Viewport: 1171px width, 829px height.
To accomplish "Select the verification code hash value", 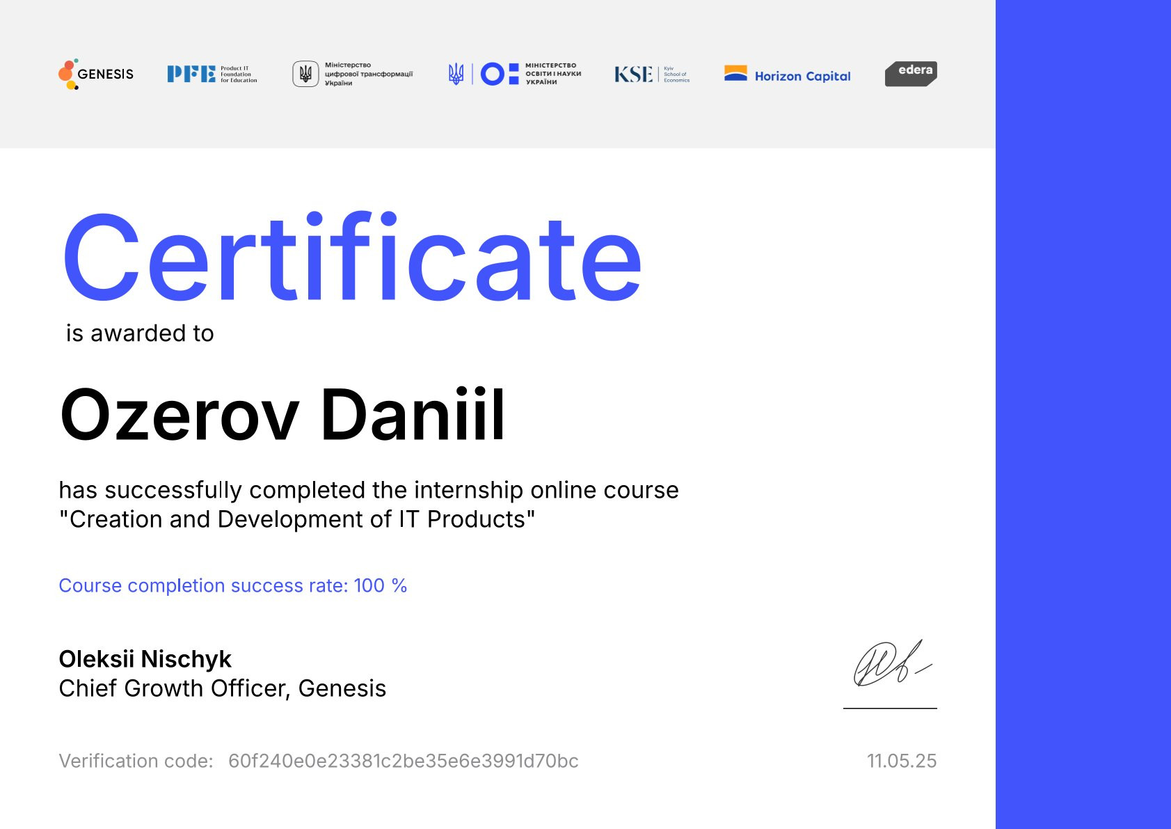I will [x=403, y=761].
